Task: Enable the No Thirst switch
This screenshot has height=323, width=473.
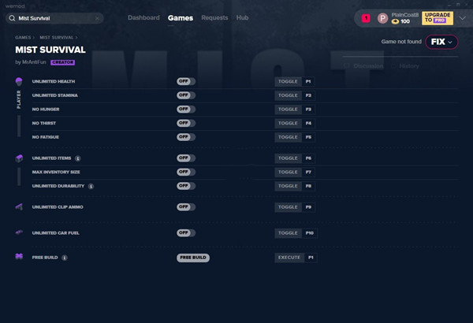Action: click(186, 123)
